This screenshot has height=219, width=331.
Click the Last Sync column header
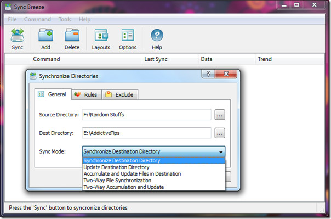click(x=170, y=59)
